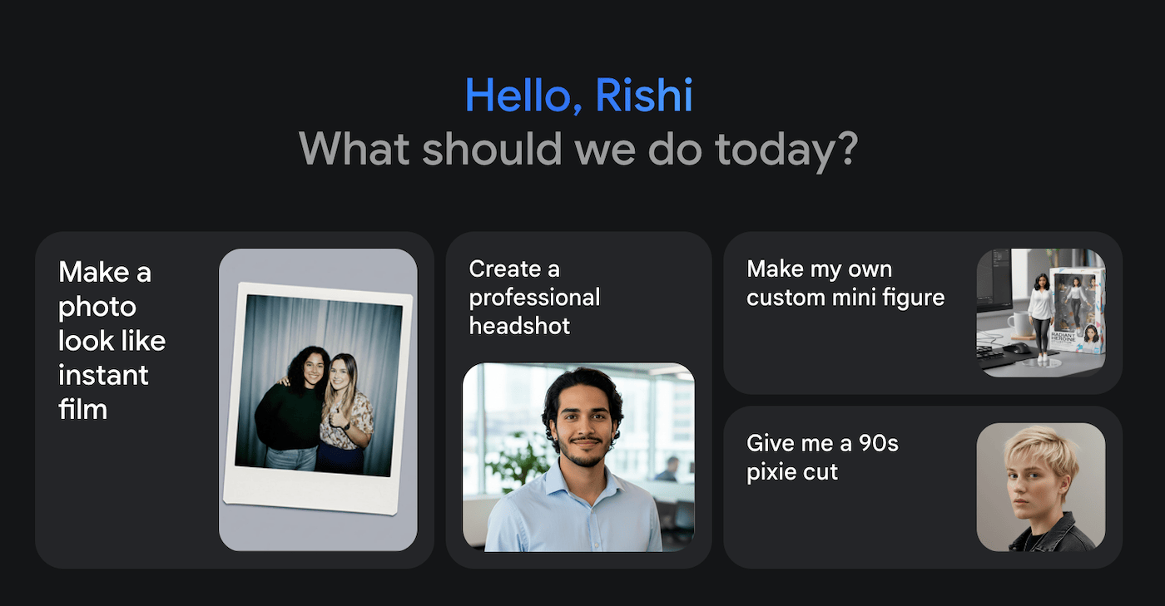Click the 90s pixie cut example portrait

click(1041, 487)
